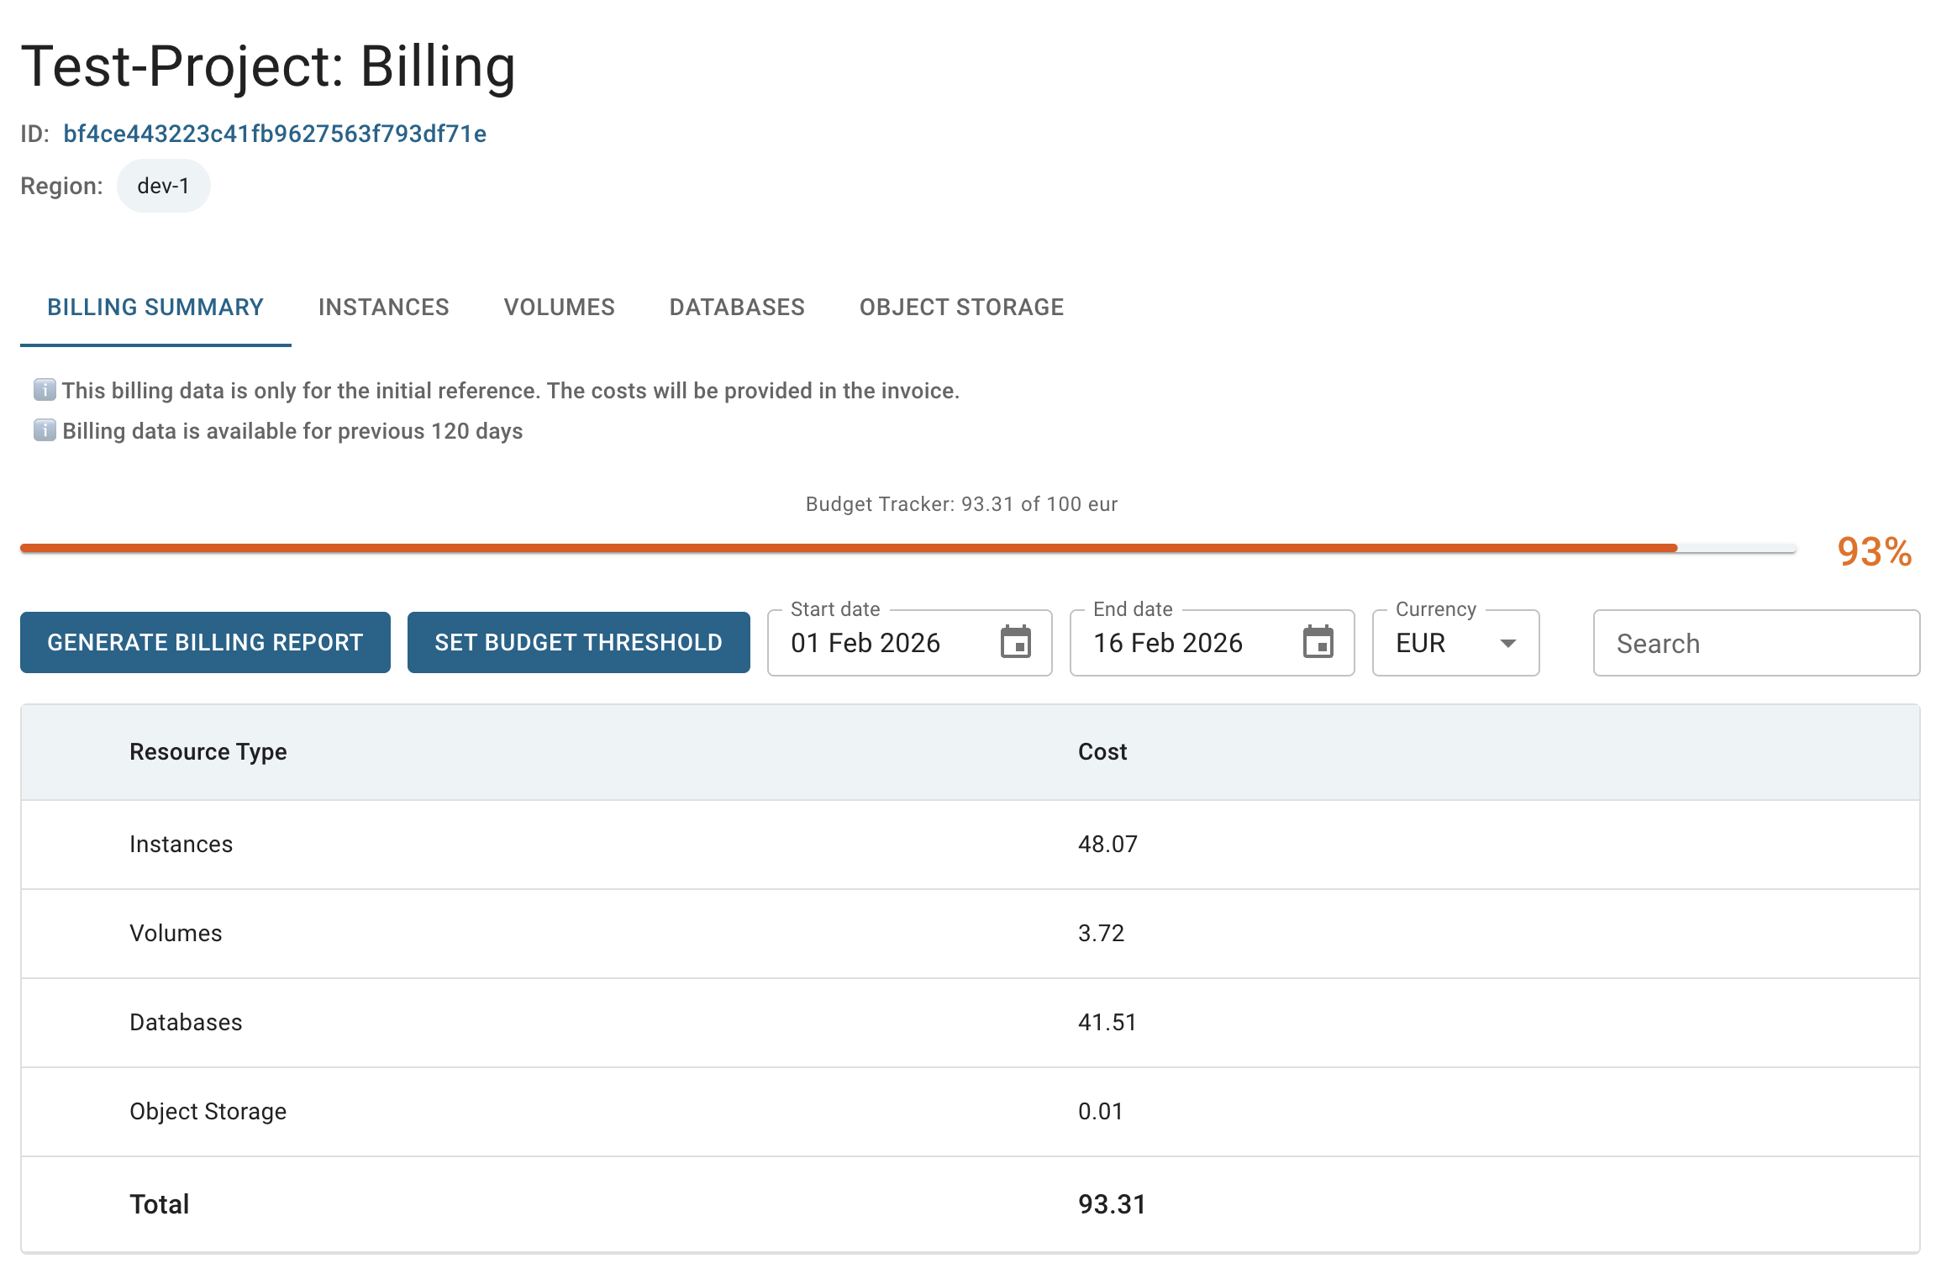Select the Billing Summary tab
This screenshot has width=1936, height=1274.
[x=155, y=308]
